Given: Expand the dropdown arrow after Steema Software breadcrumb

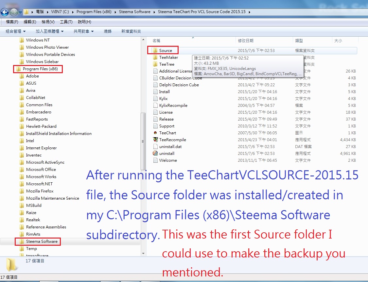Looking at the screenshot, I should point(154,12).
